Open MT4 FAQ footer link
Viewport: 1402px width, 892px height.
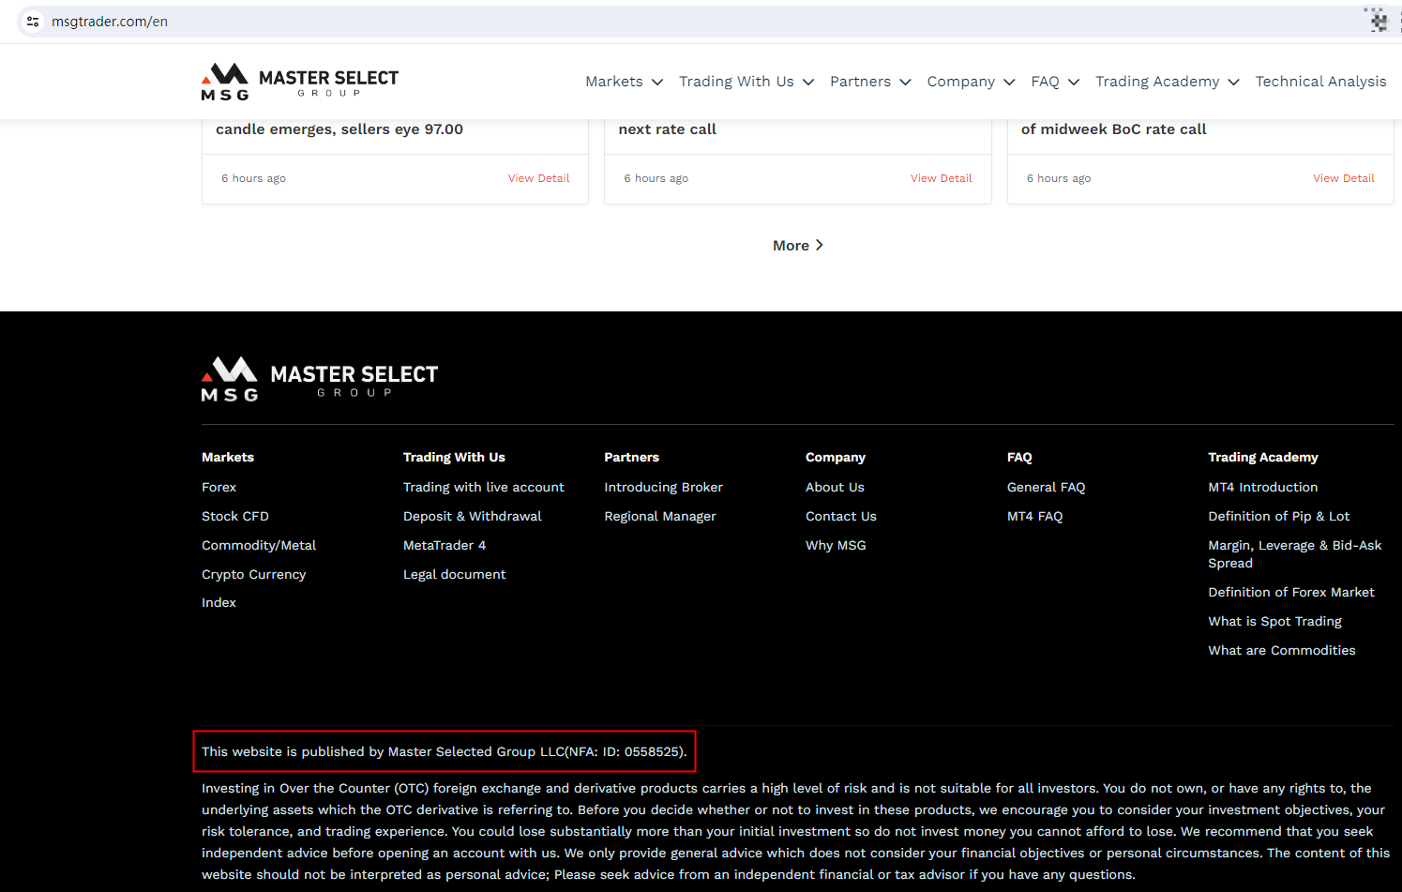pos(1034,517)
